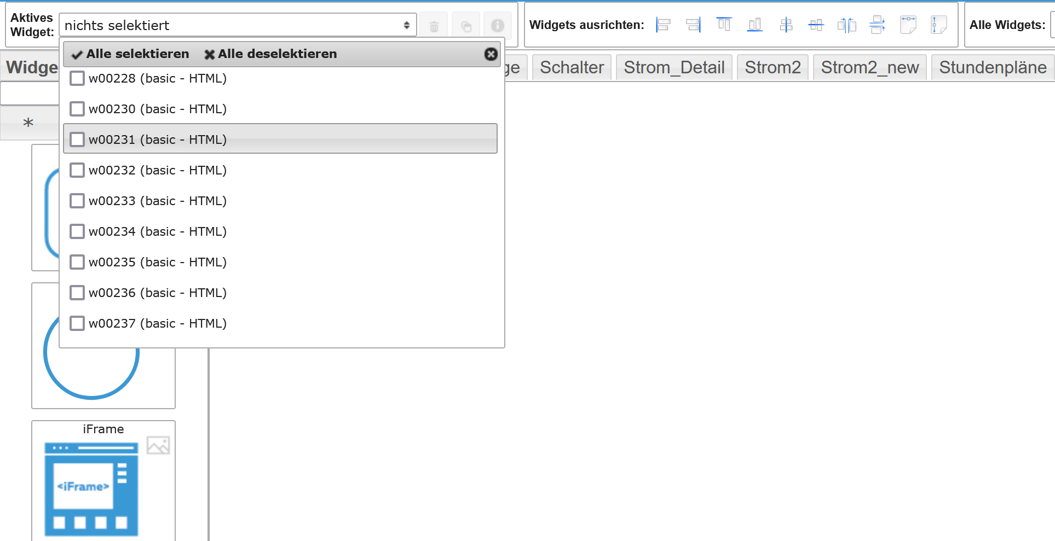
Task: Select widget w00235 checkbox
Action: pos(77,263)
